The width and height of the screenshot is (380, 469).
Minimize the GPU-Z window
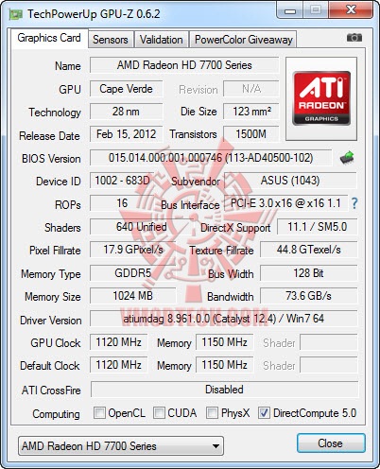point(290,10)
